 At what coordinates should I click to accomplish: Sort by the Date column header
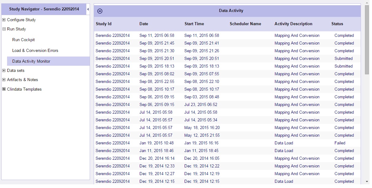point(144,24)
